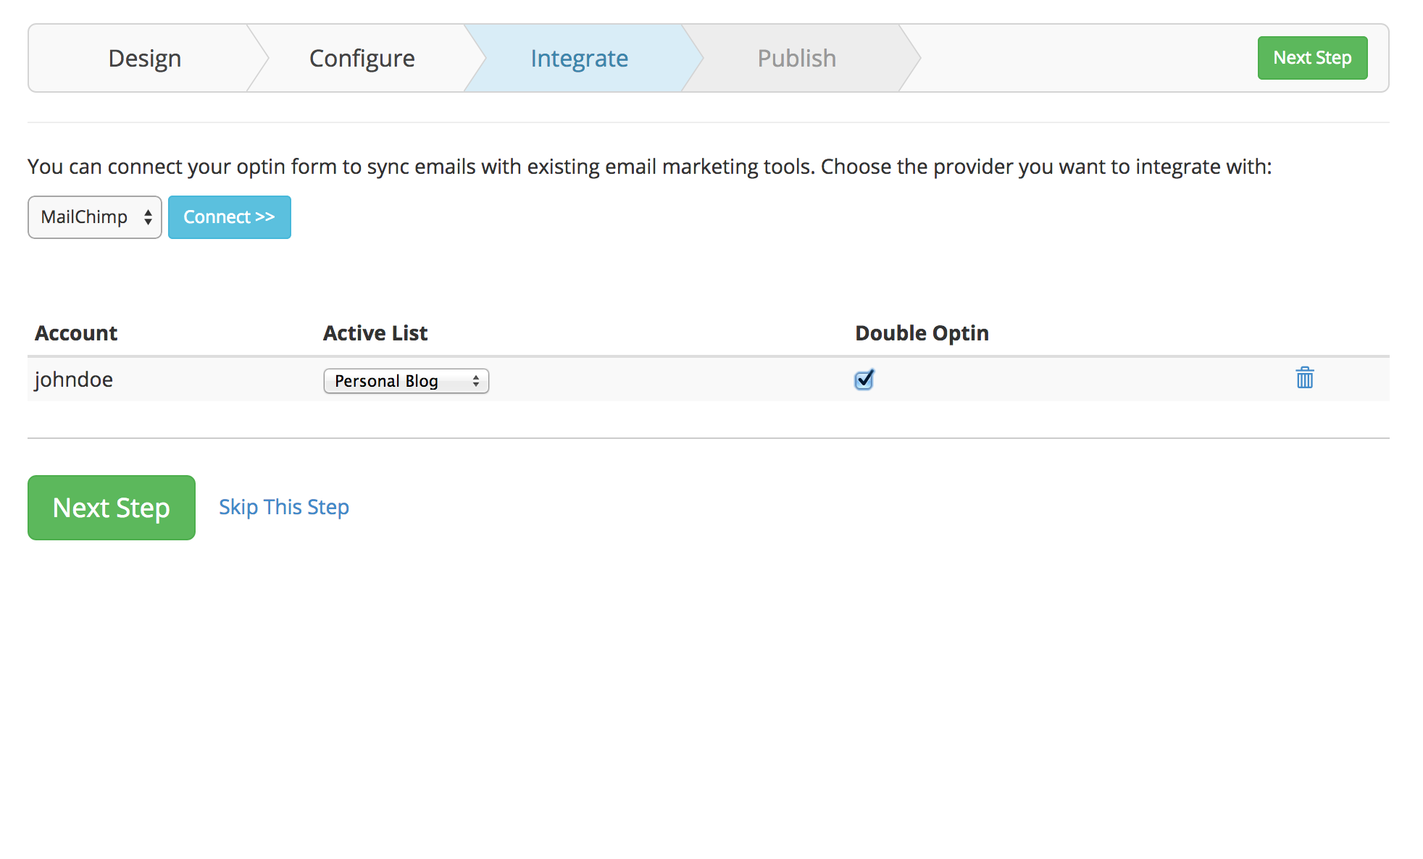1423x859 pixels.
Task: Follow the Skip This Step link
Action: coord(284,507)
